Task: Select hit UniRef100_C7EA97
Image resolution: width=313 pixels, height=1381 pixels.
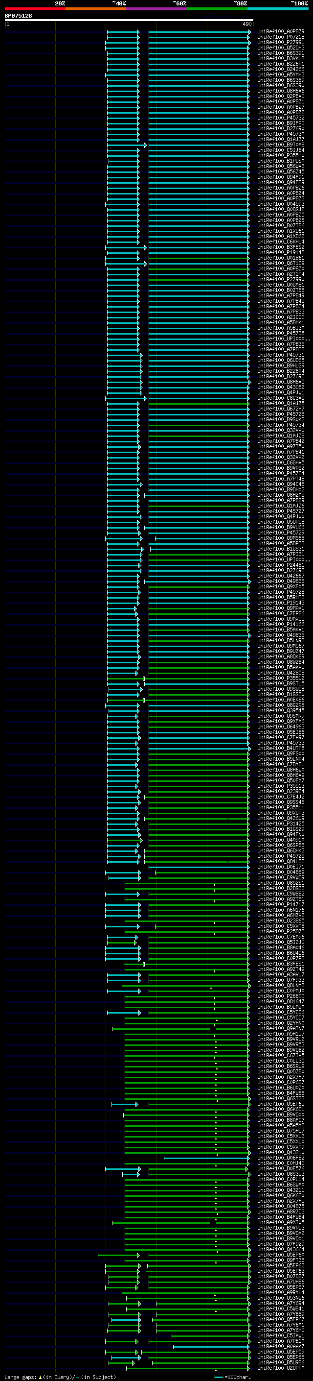Action: [281, 738]
